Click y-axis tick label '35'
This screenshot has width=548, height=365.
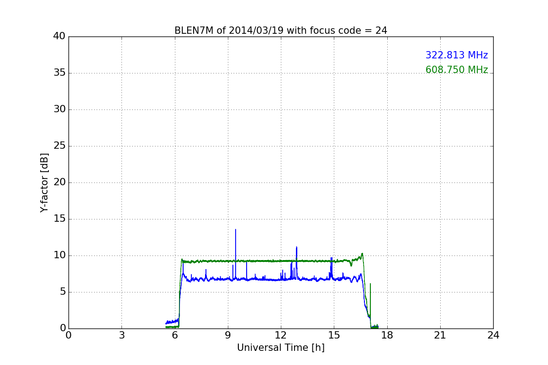click(x=59, y=73)
